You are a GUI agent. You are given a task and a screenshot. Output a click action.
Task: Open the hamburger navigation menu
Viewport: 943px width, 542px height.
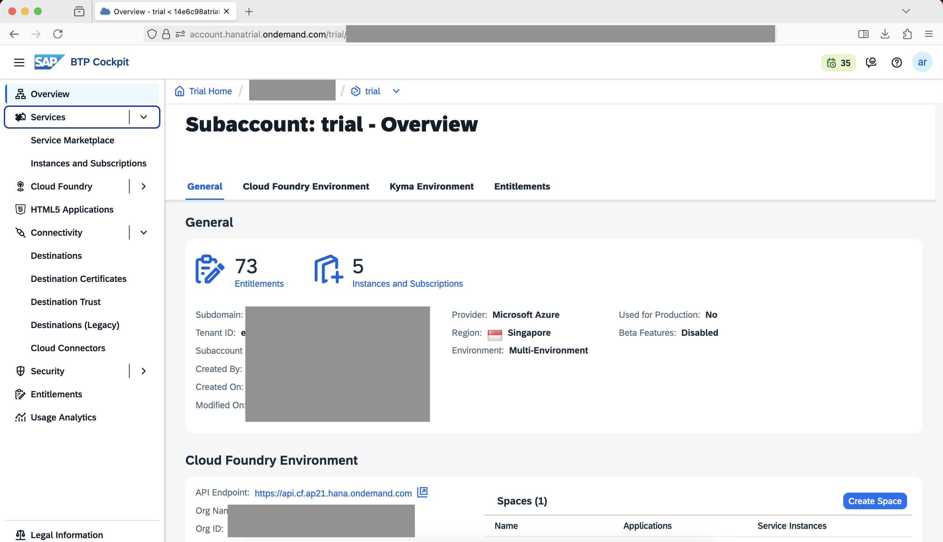(x=19, y=62)
